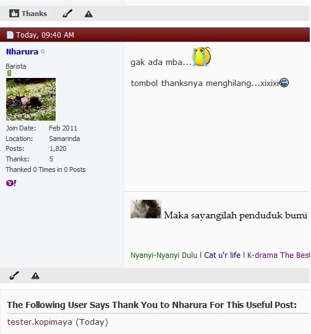View Nharura's avatar picture
The width and height of the screenshot is (311, 334).
31,99
